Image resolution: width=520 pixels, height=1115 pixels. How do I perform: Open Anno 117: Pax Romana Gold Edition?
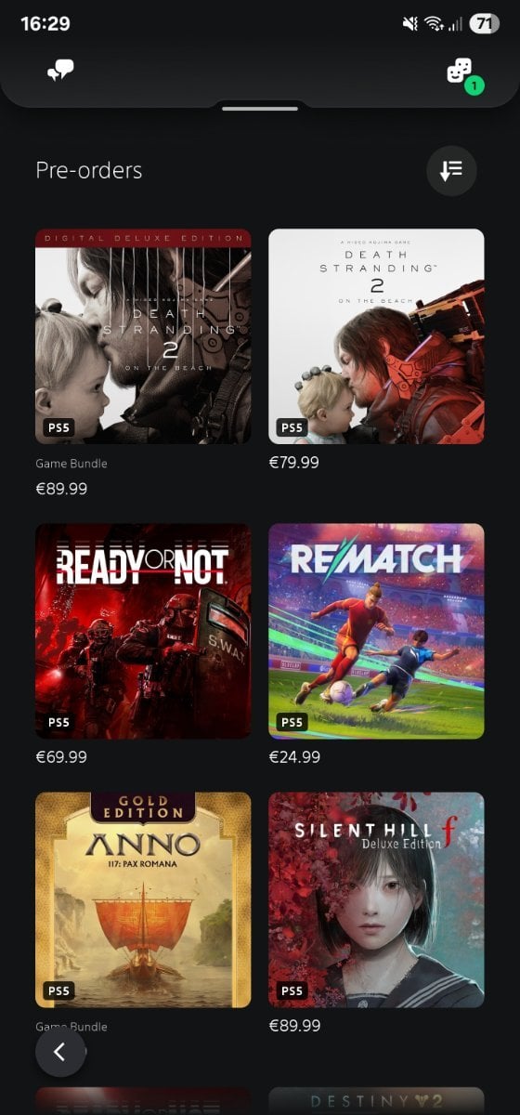click(x=143, y=899)
